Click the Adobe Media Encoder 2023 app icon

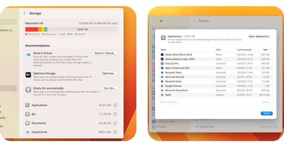click(x=162, y=59)
